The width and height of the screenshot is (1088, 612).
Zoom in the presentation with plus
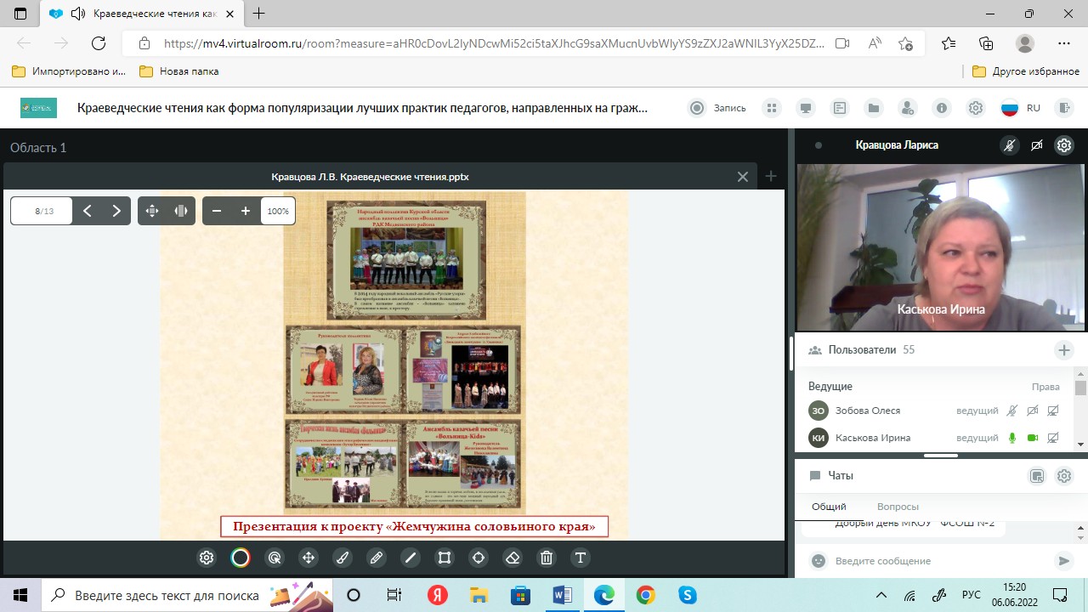tap(246, 211)
